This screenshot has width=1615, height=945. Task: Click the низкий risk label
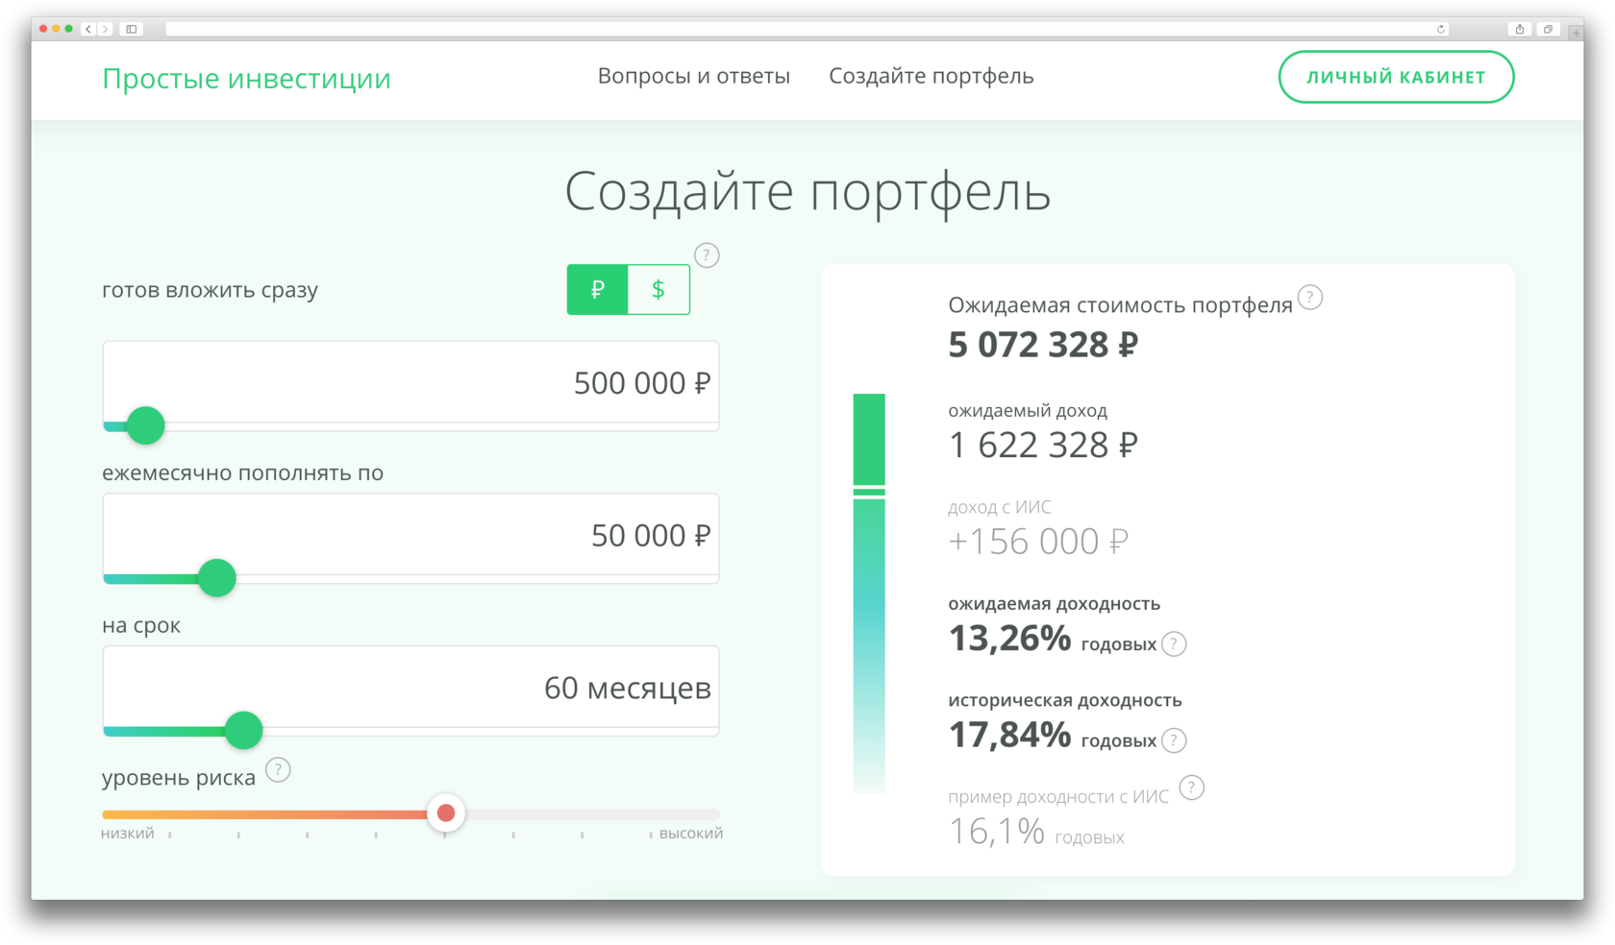128,834
